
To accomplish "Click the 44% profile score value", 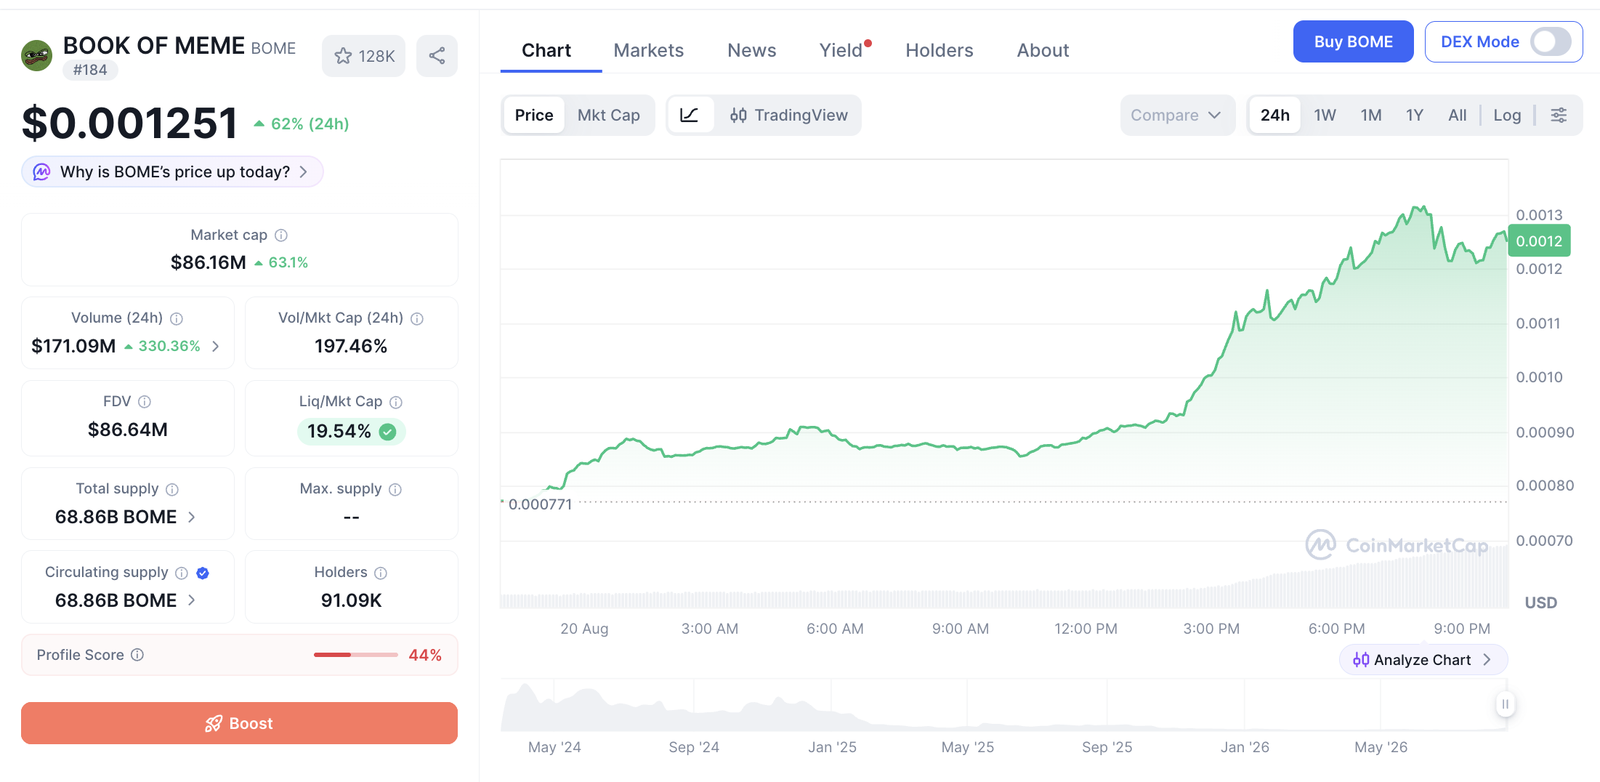I will coord(425,655).
